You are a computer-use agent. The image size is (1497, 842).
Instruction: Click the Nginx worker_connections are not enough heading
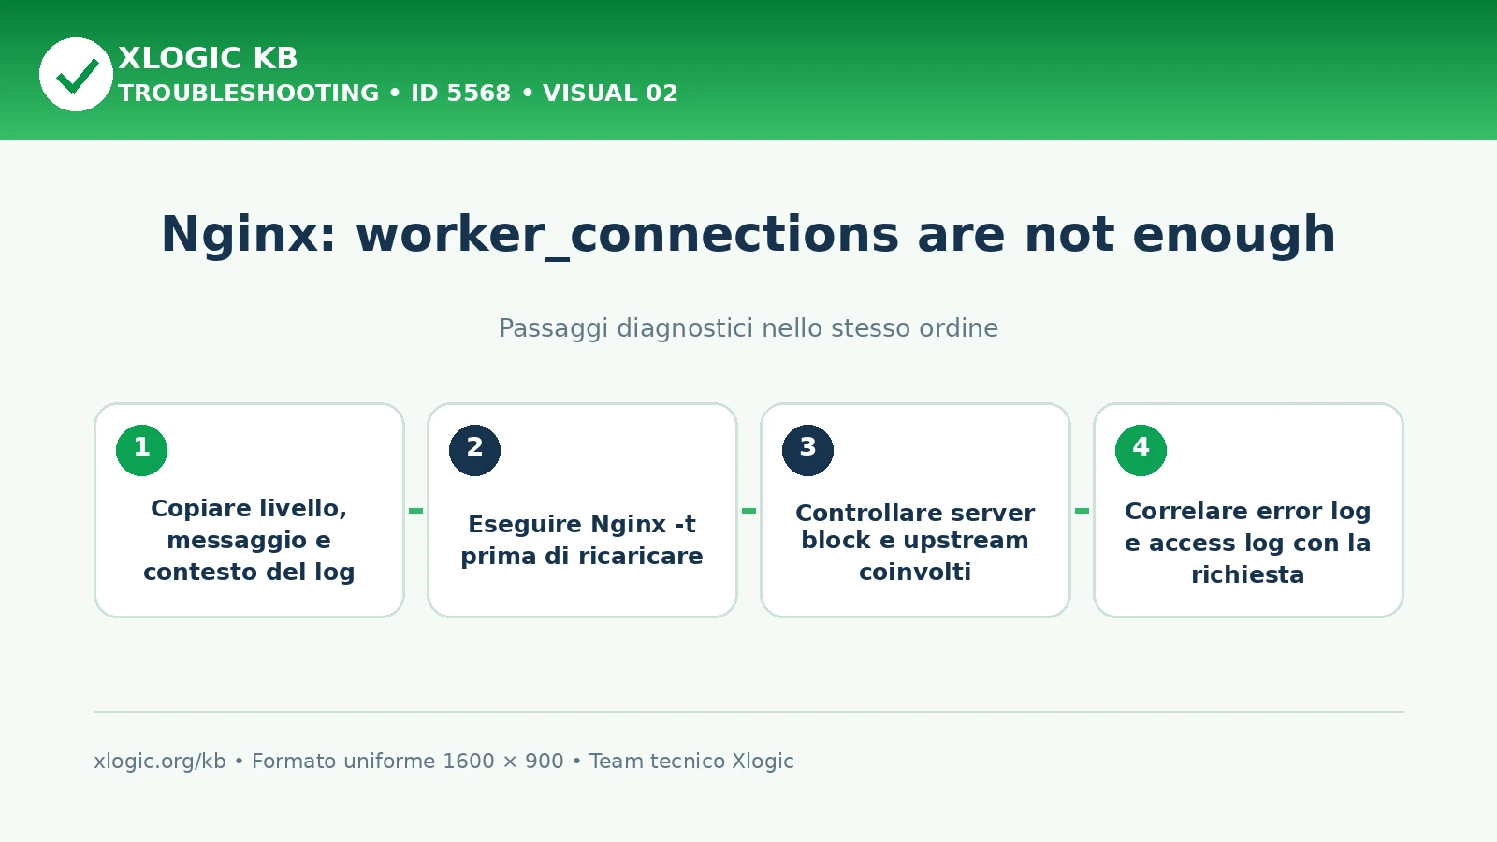(748, 235)
